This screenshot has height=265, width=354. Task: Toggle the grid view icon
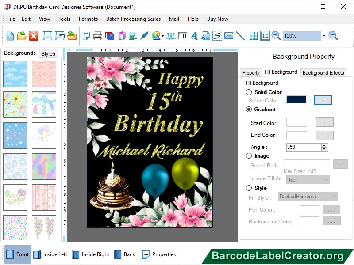tap(253, 36)
